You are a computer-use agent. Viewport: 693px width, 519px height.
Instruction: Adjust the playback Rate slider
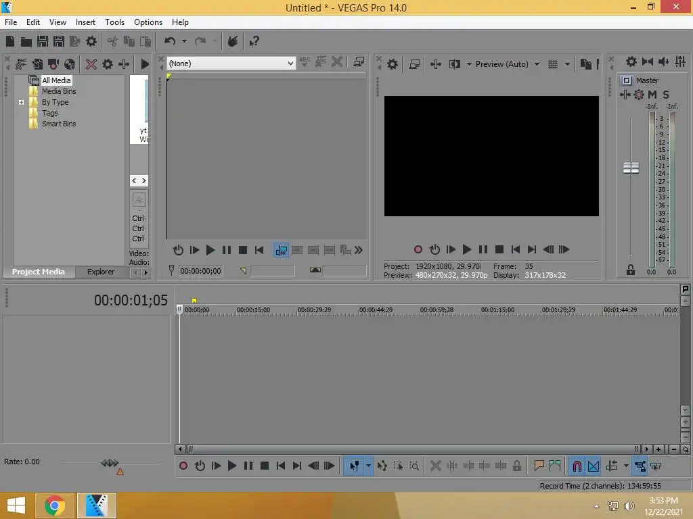click(x=110, y=463)
